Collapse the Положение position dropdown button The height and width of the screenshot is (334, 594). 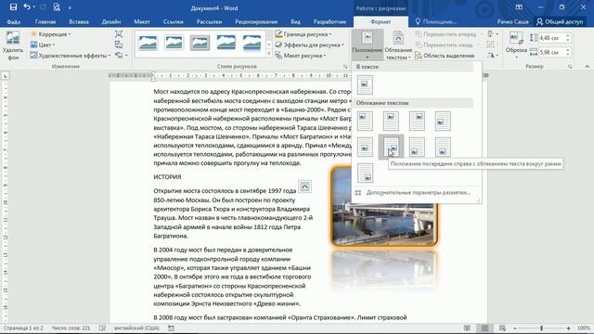pos(368,45)
